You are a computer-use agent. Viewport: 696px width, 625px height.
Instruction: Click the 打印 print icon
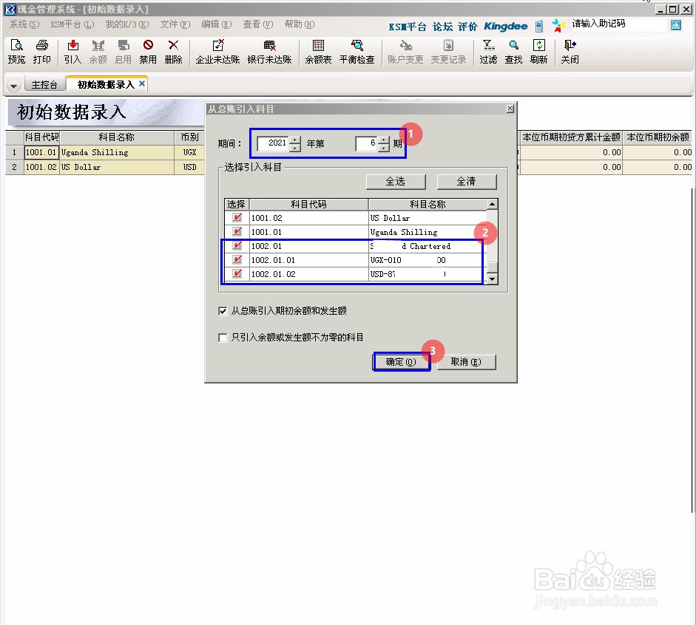click(41, 52)
